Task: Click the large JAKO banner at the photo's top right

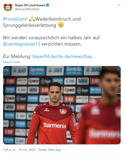Action: tap(93, 70)
